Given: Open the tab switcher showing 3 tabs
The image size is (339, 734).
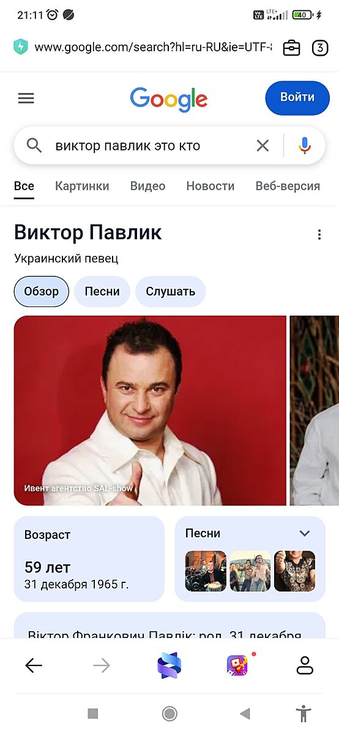Looking at the screenshot, I should pos(320,48).
